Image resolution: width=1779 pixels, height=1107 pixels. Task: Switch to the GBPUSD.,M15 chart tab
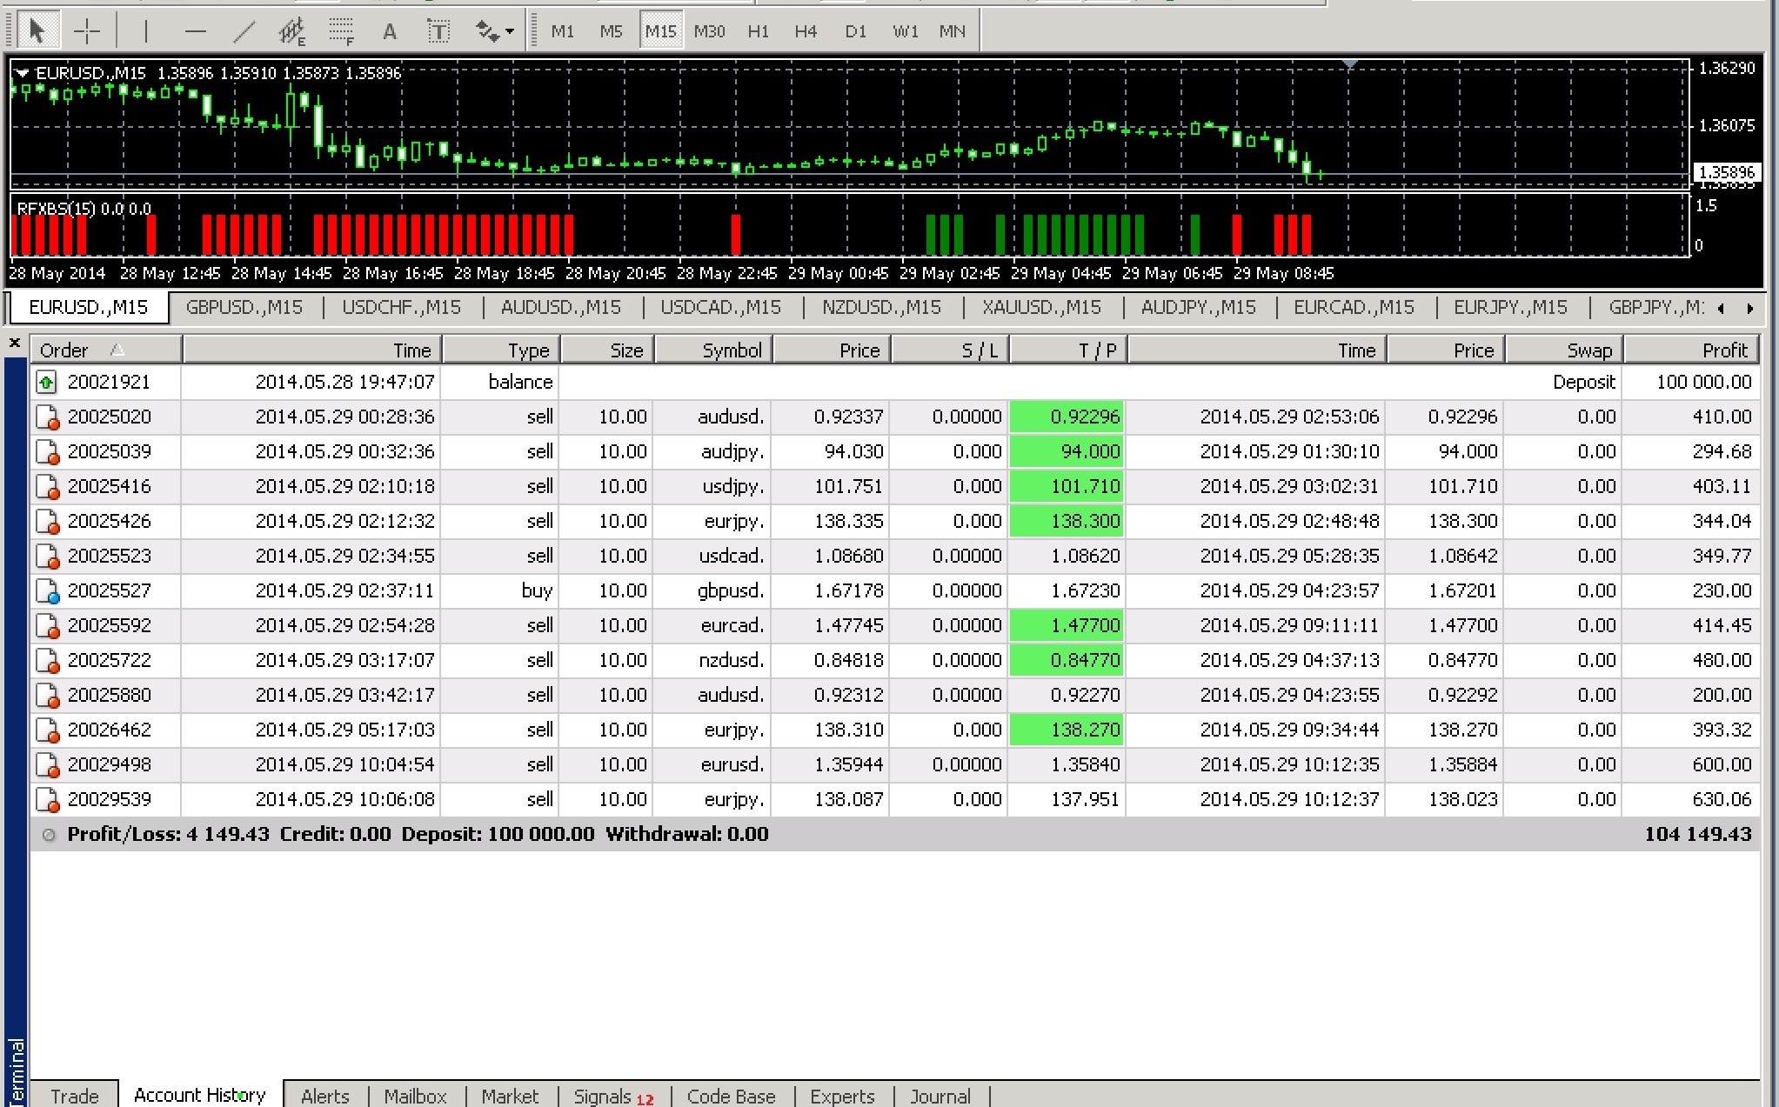click(244, 307)
